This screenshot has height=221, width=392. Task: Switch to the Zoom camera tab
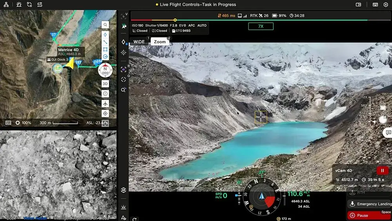click(x=160, y=42)
